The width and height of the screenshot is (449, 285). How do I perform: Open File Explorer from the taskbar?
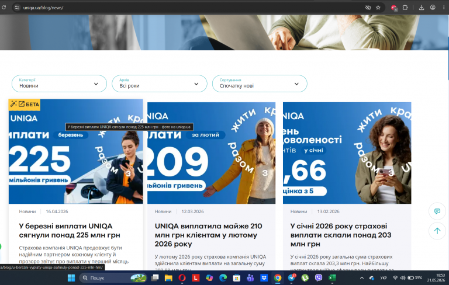point(168,278)
